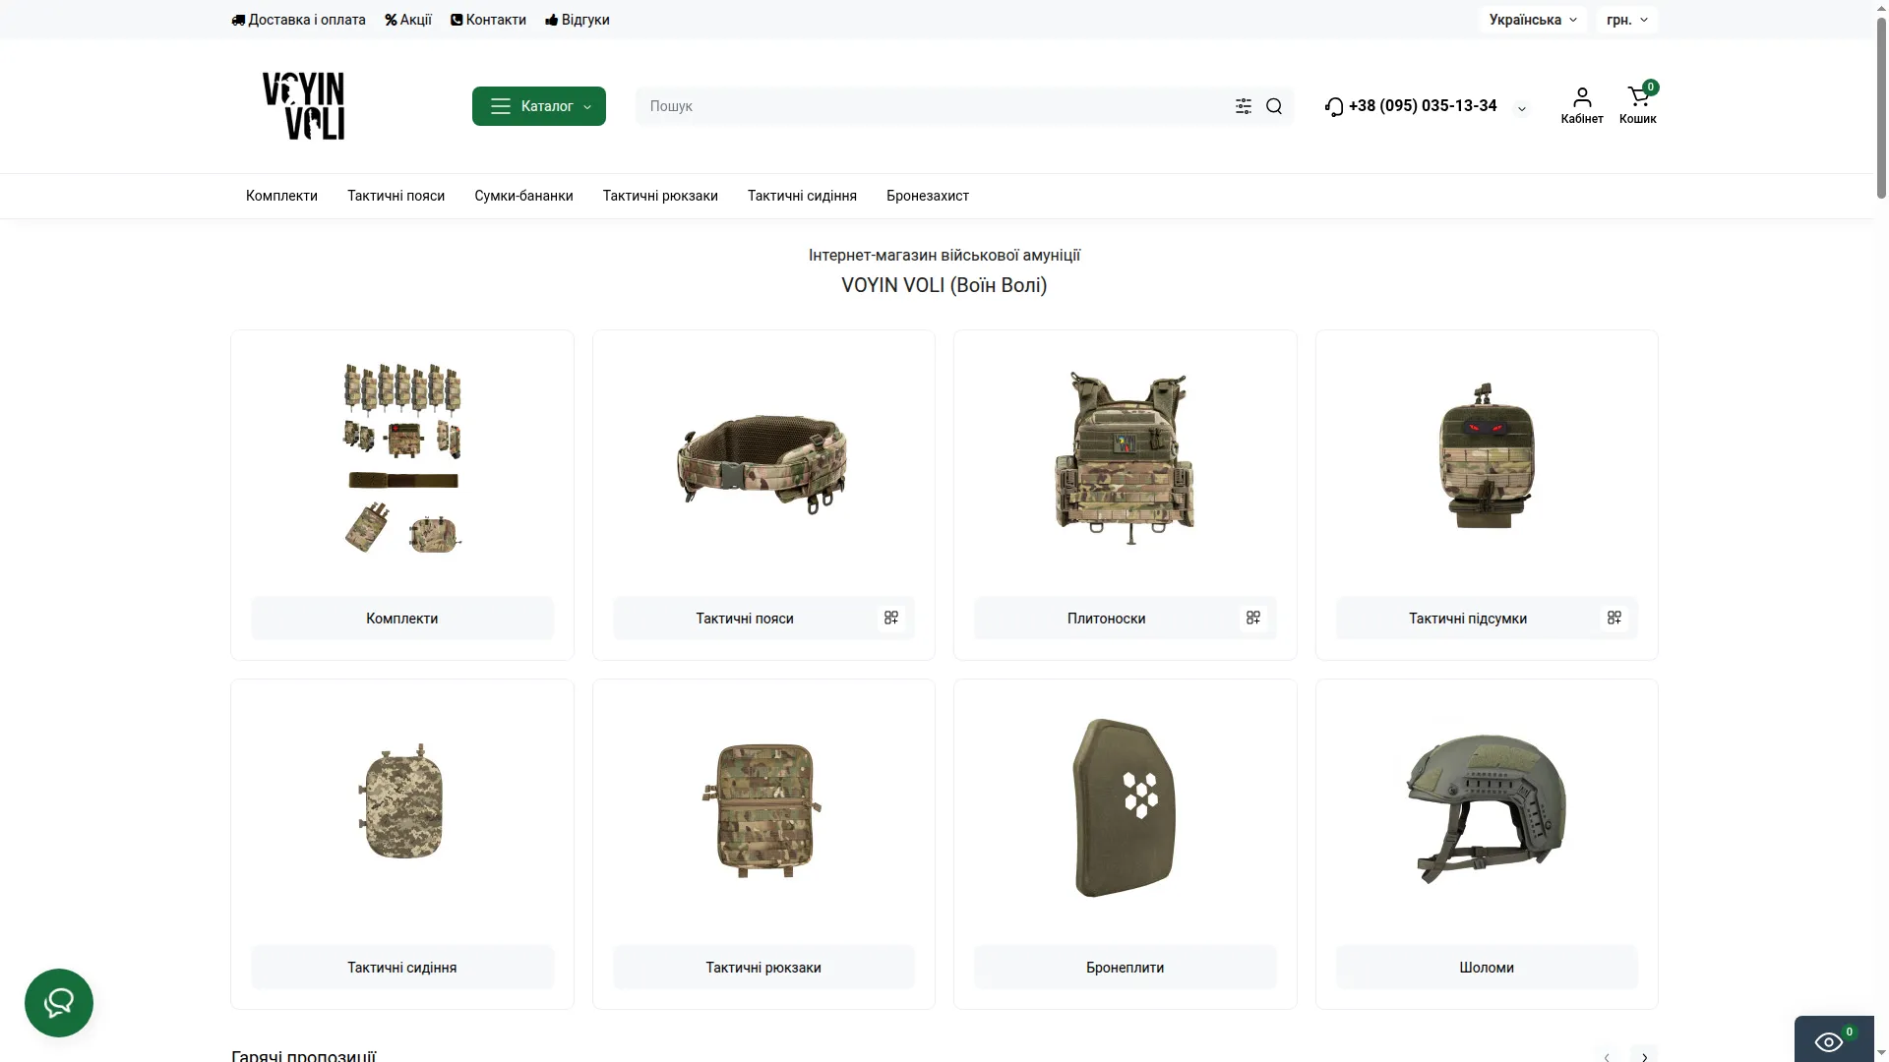Click the VOYIN VOLI logo
1889x1062 pixels.
tap(303, 105)
